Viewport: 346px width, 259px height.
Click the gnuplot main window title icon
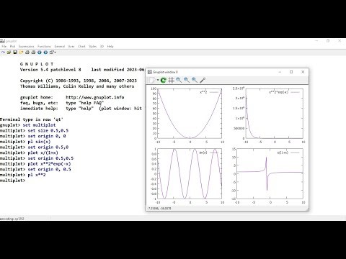pyautogui.click(x=2, y=41)
